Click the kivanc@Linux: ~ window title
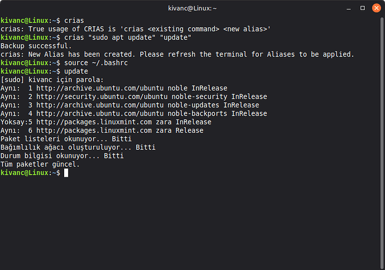This screenshot has height=270, width=385. point(192,8)
